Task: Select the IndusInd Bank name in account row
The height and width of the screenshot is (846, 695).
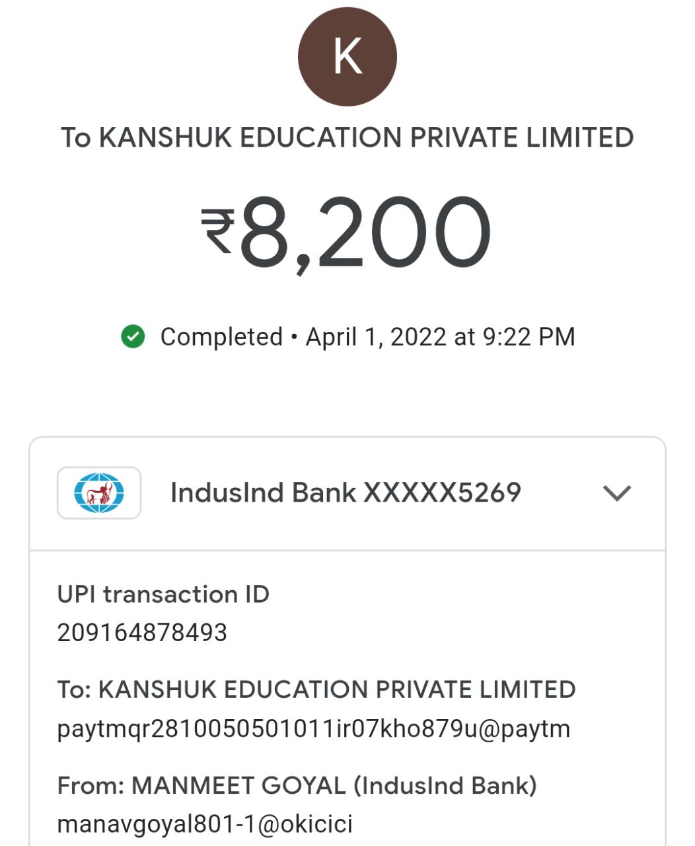Action: coord(263,493)
